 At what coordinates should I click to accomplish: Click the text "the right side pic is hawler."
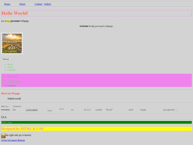coord(19,135)
